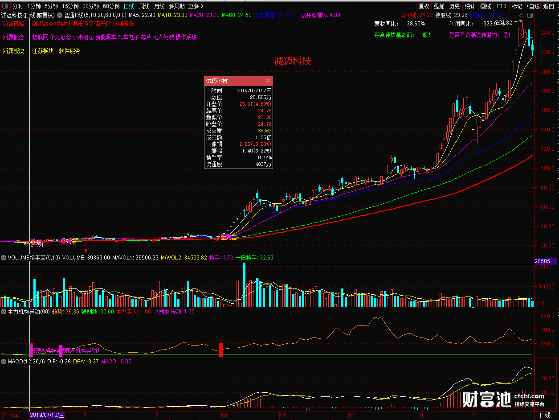Toggle the right side panel icon
The height and width of the screenshot is (420, 559).
(x=530, y=16)
